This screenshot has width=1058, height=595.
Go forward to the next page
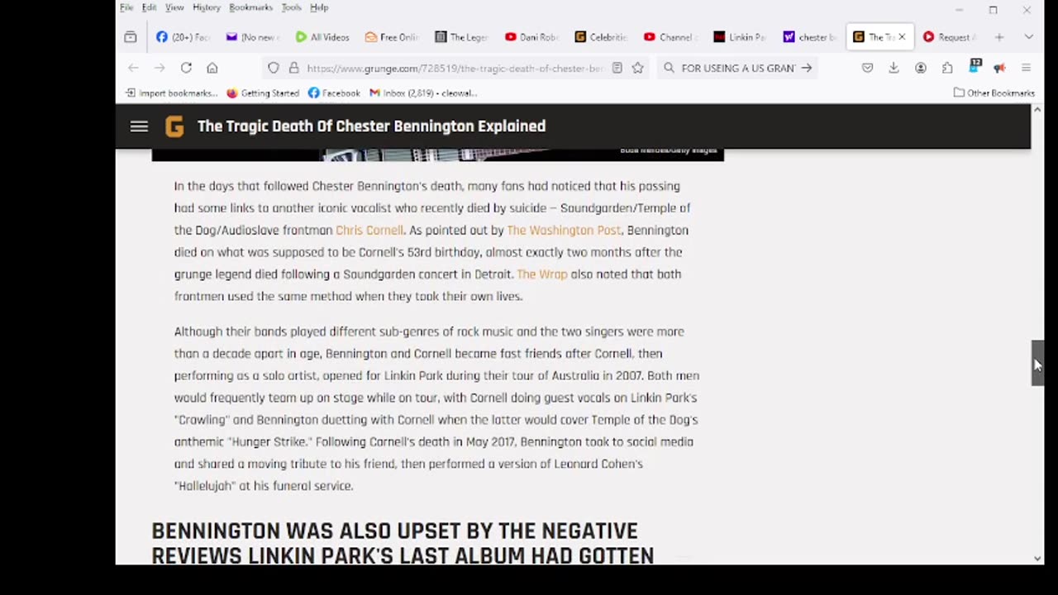pos(160,68)
